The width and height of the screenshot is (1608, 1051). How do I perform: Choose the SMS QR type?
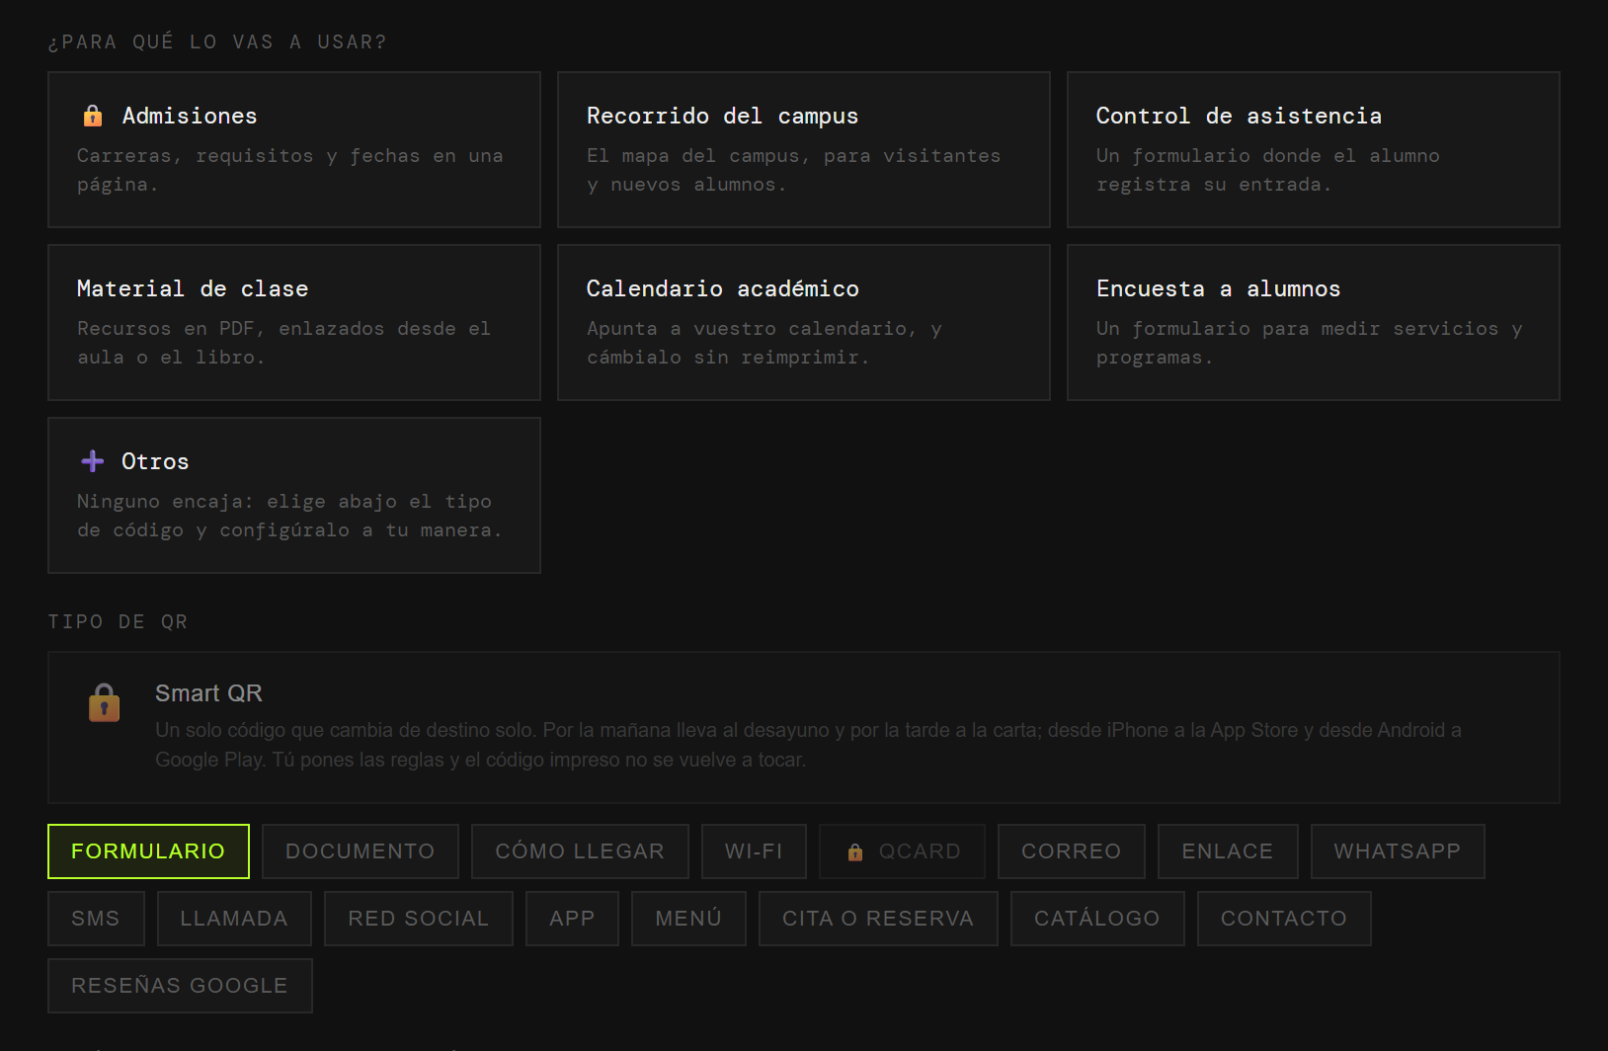pyautogui.click(x=96, y=919)
